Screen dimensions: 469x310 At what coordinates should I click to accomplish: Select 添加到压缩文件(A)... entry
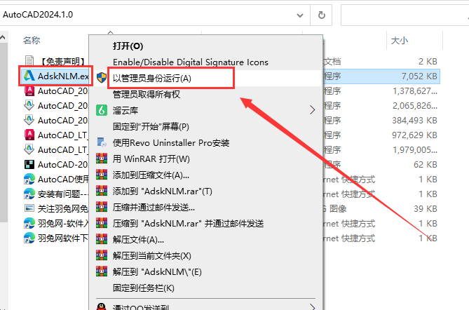(151, 175)
